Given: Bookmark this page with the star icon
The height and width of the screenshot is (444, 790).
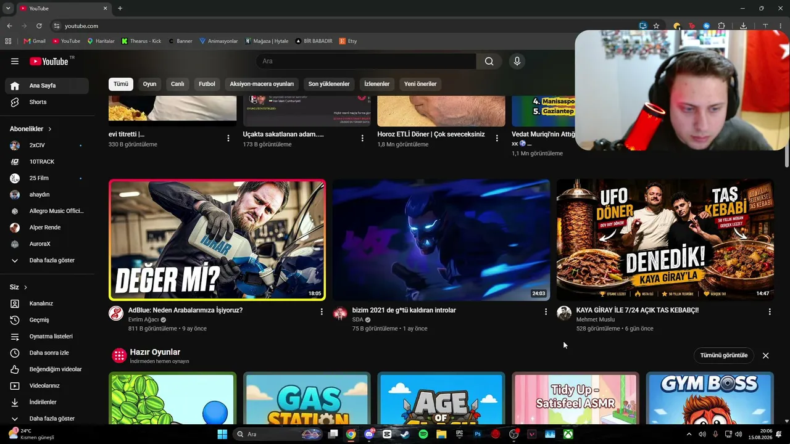Looking at the screenshot, I should tap(656, 26).
